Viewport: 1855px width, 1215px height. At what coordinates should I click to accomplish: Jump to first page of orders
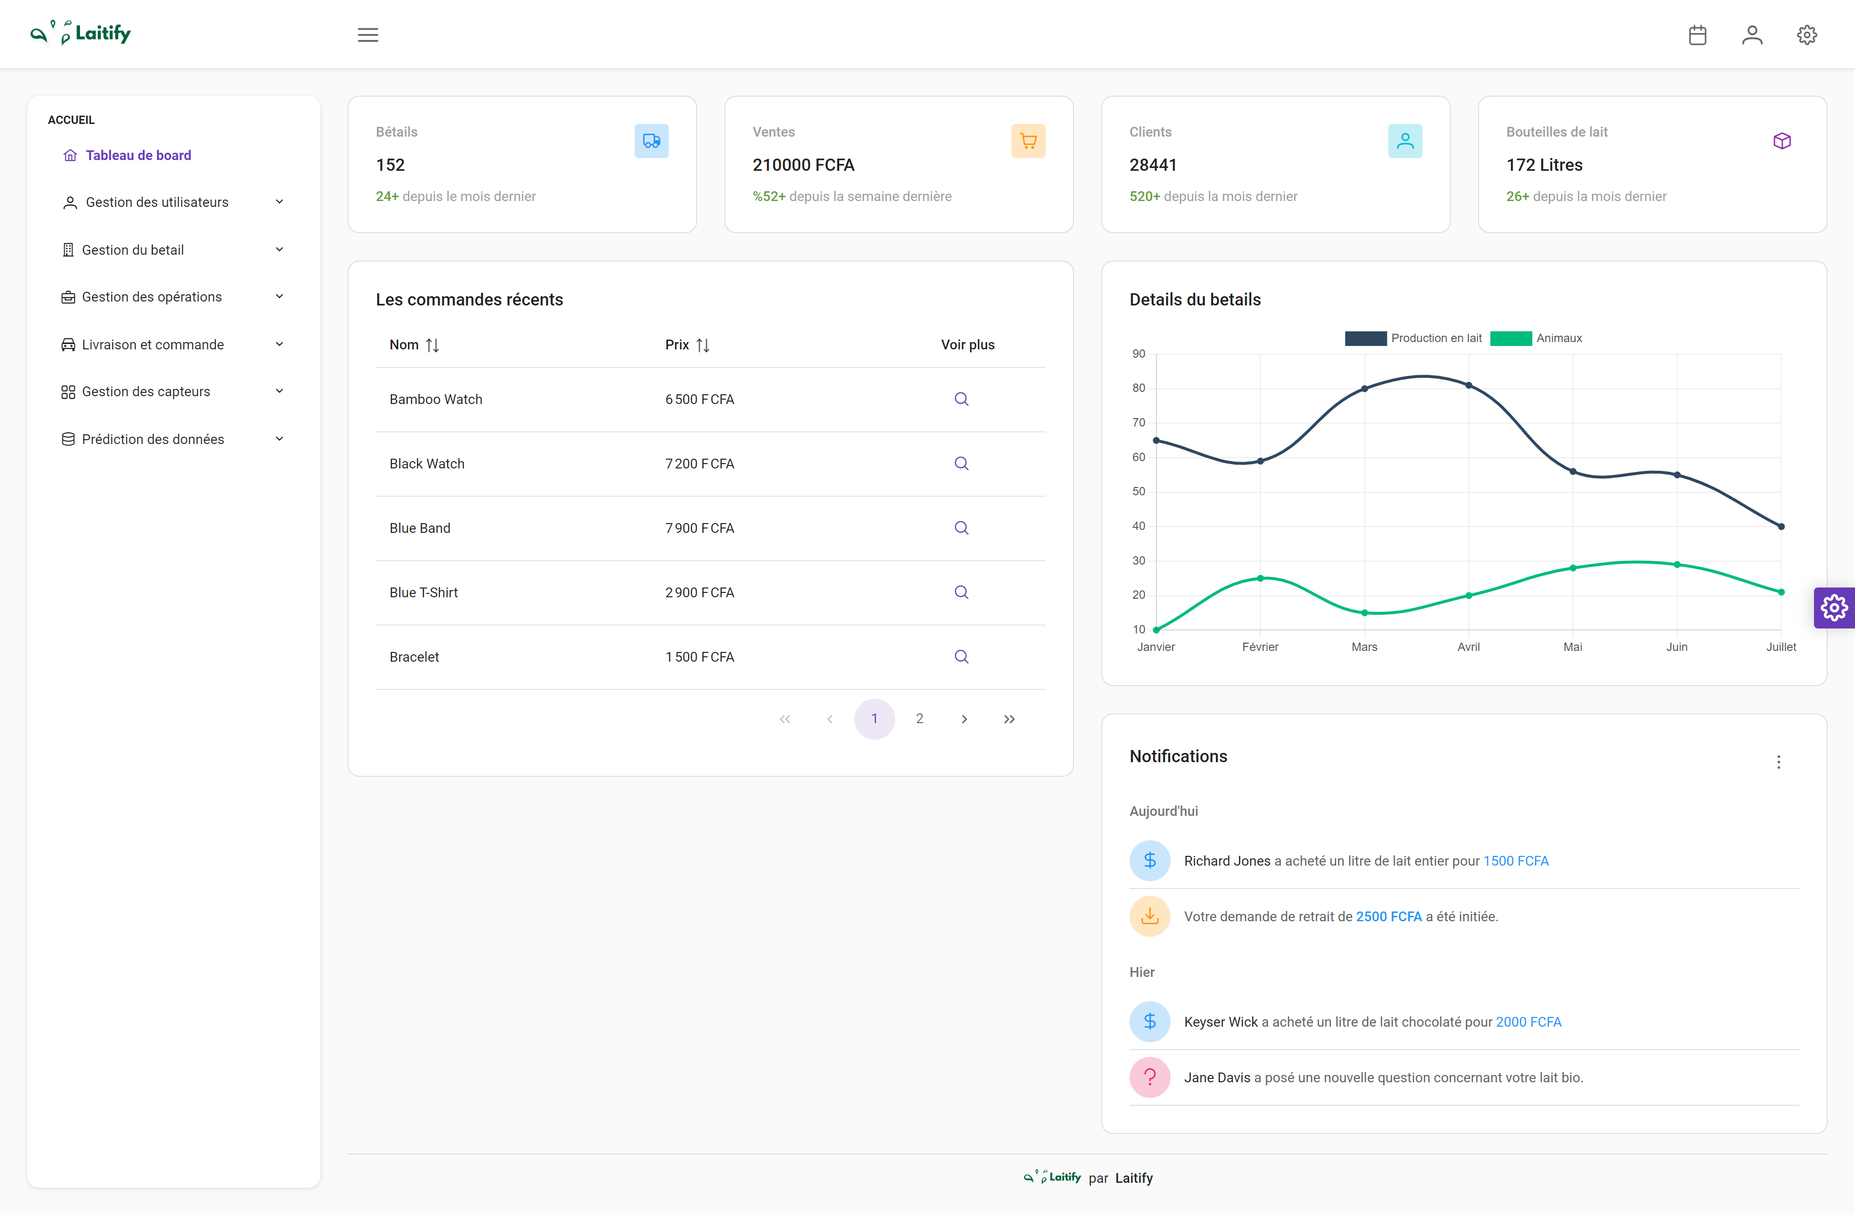pos(785,719)
